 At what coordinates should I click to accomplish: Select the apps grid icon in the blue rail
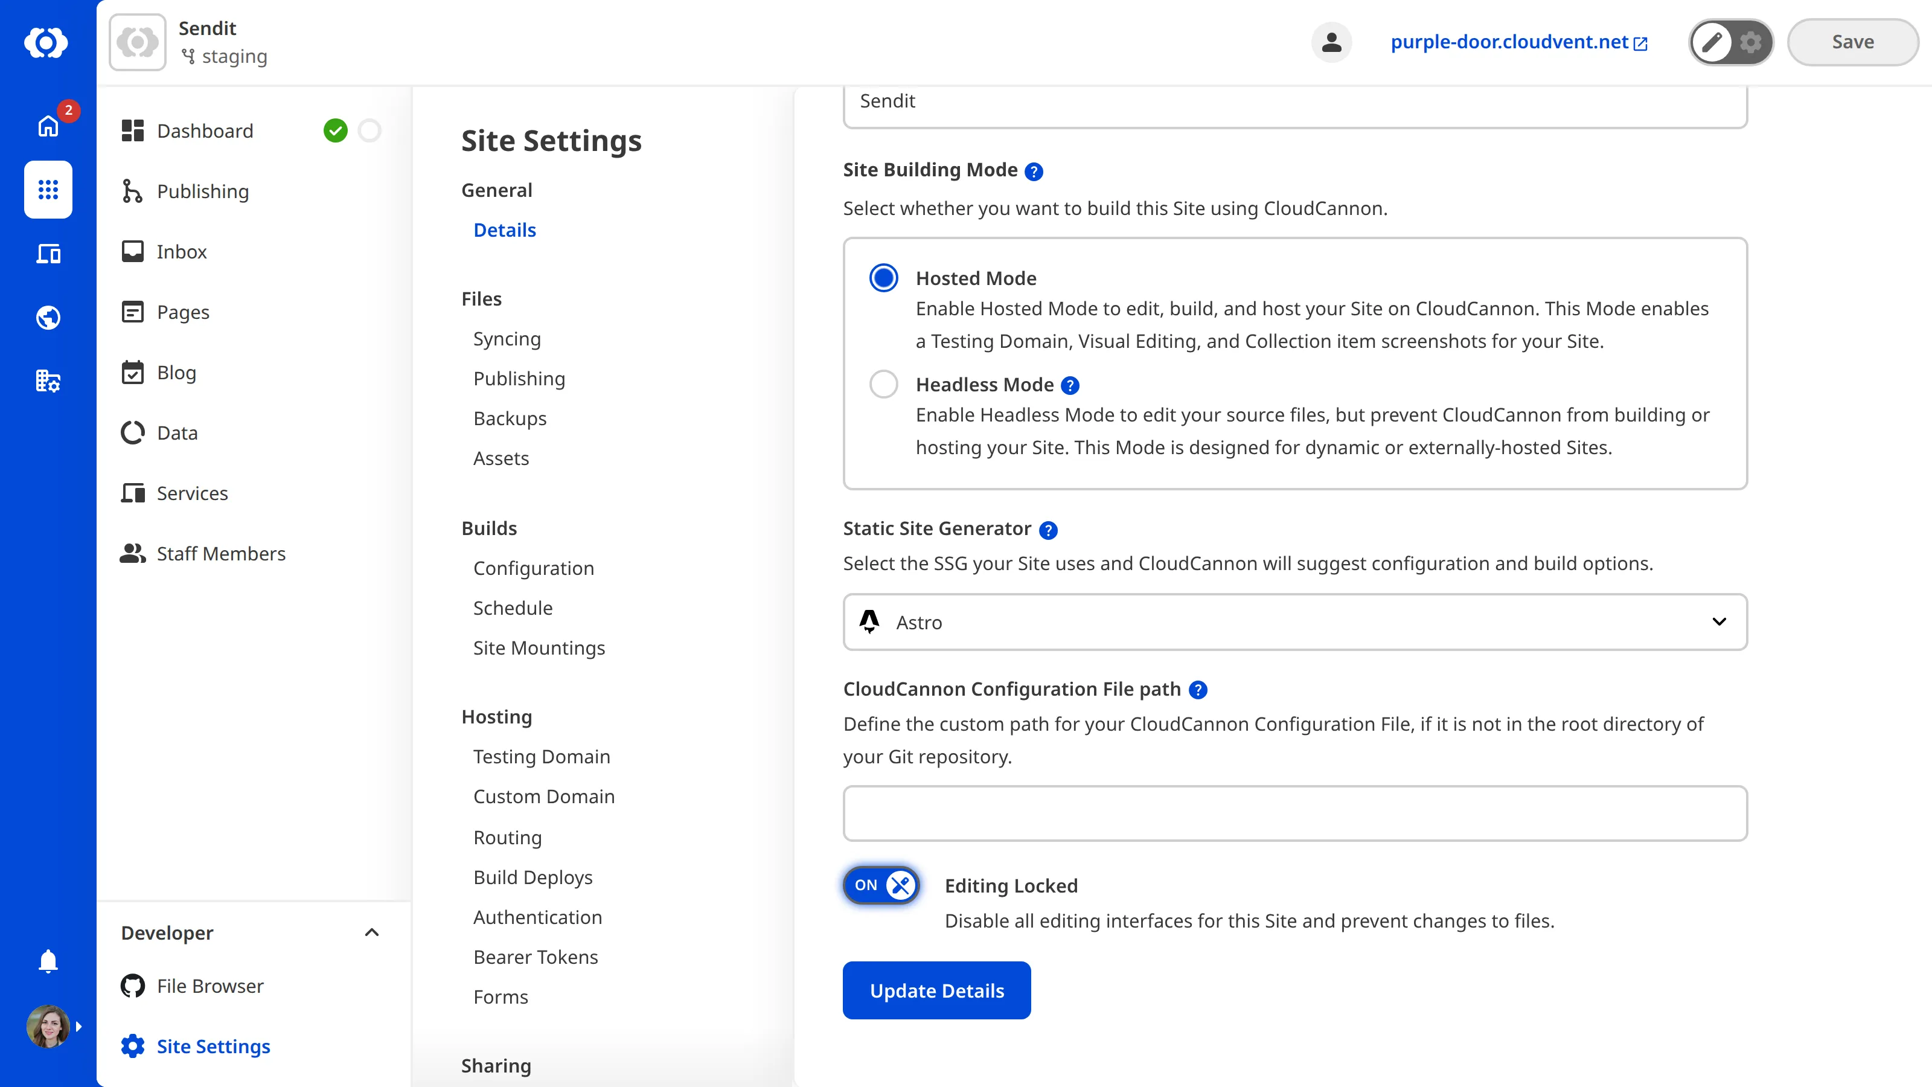(48, 190)
